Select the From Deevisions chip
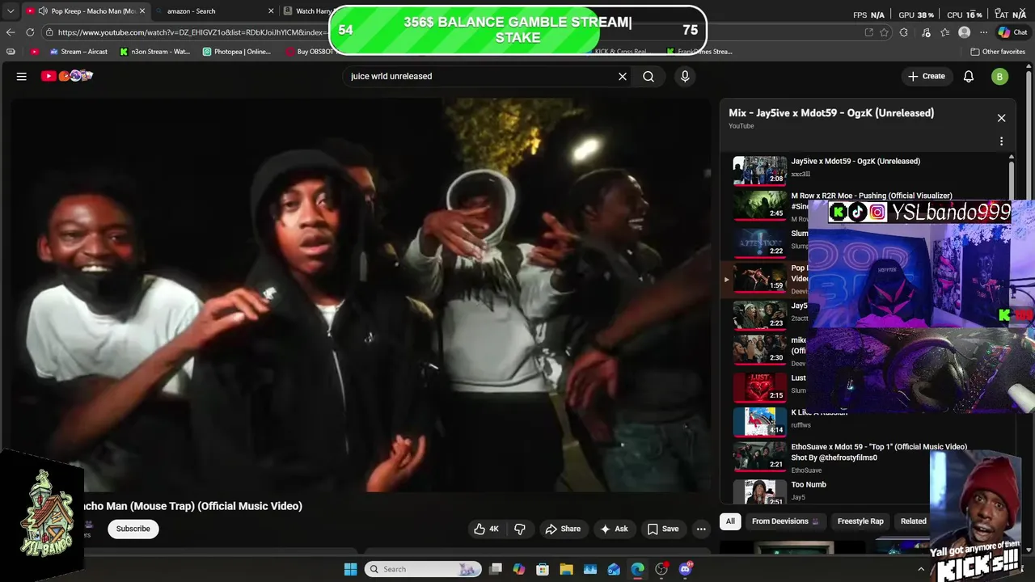Image resolution: width=1035 pixels, height=582 pixels. pyautogui.click(x=786, y=521)
